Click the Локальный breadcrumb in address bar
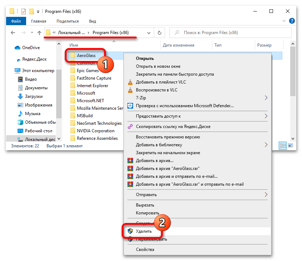Image resolution: width=302 pixels, height=261 pixels. click(x=71, y=33)
